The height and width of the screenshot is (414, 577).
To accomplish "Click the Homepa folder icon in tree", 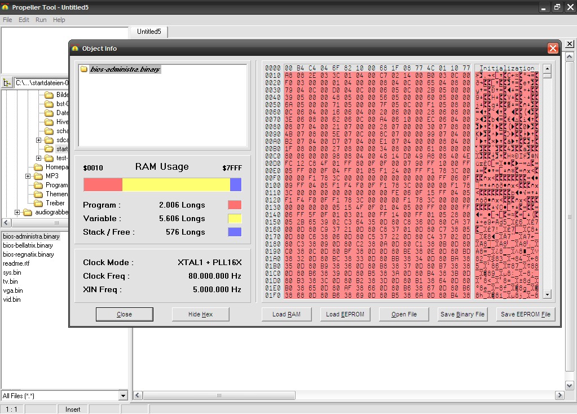I will pos(38,167).
